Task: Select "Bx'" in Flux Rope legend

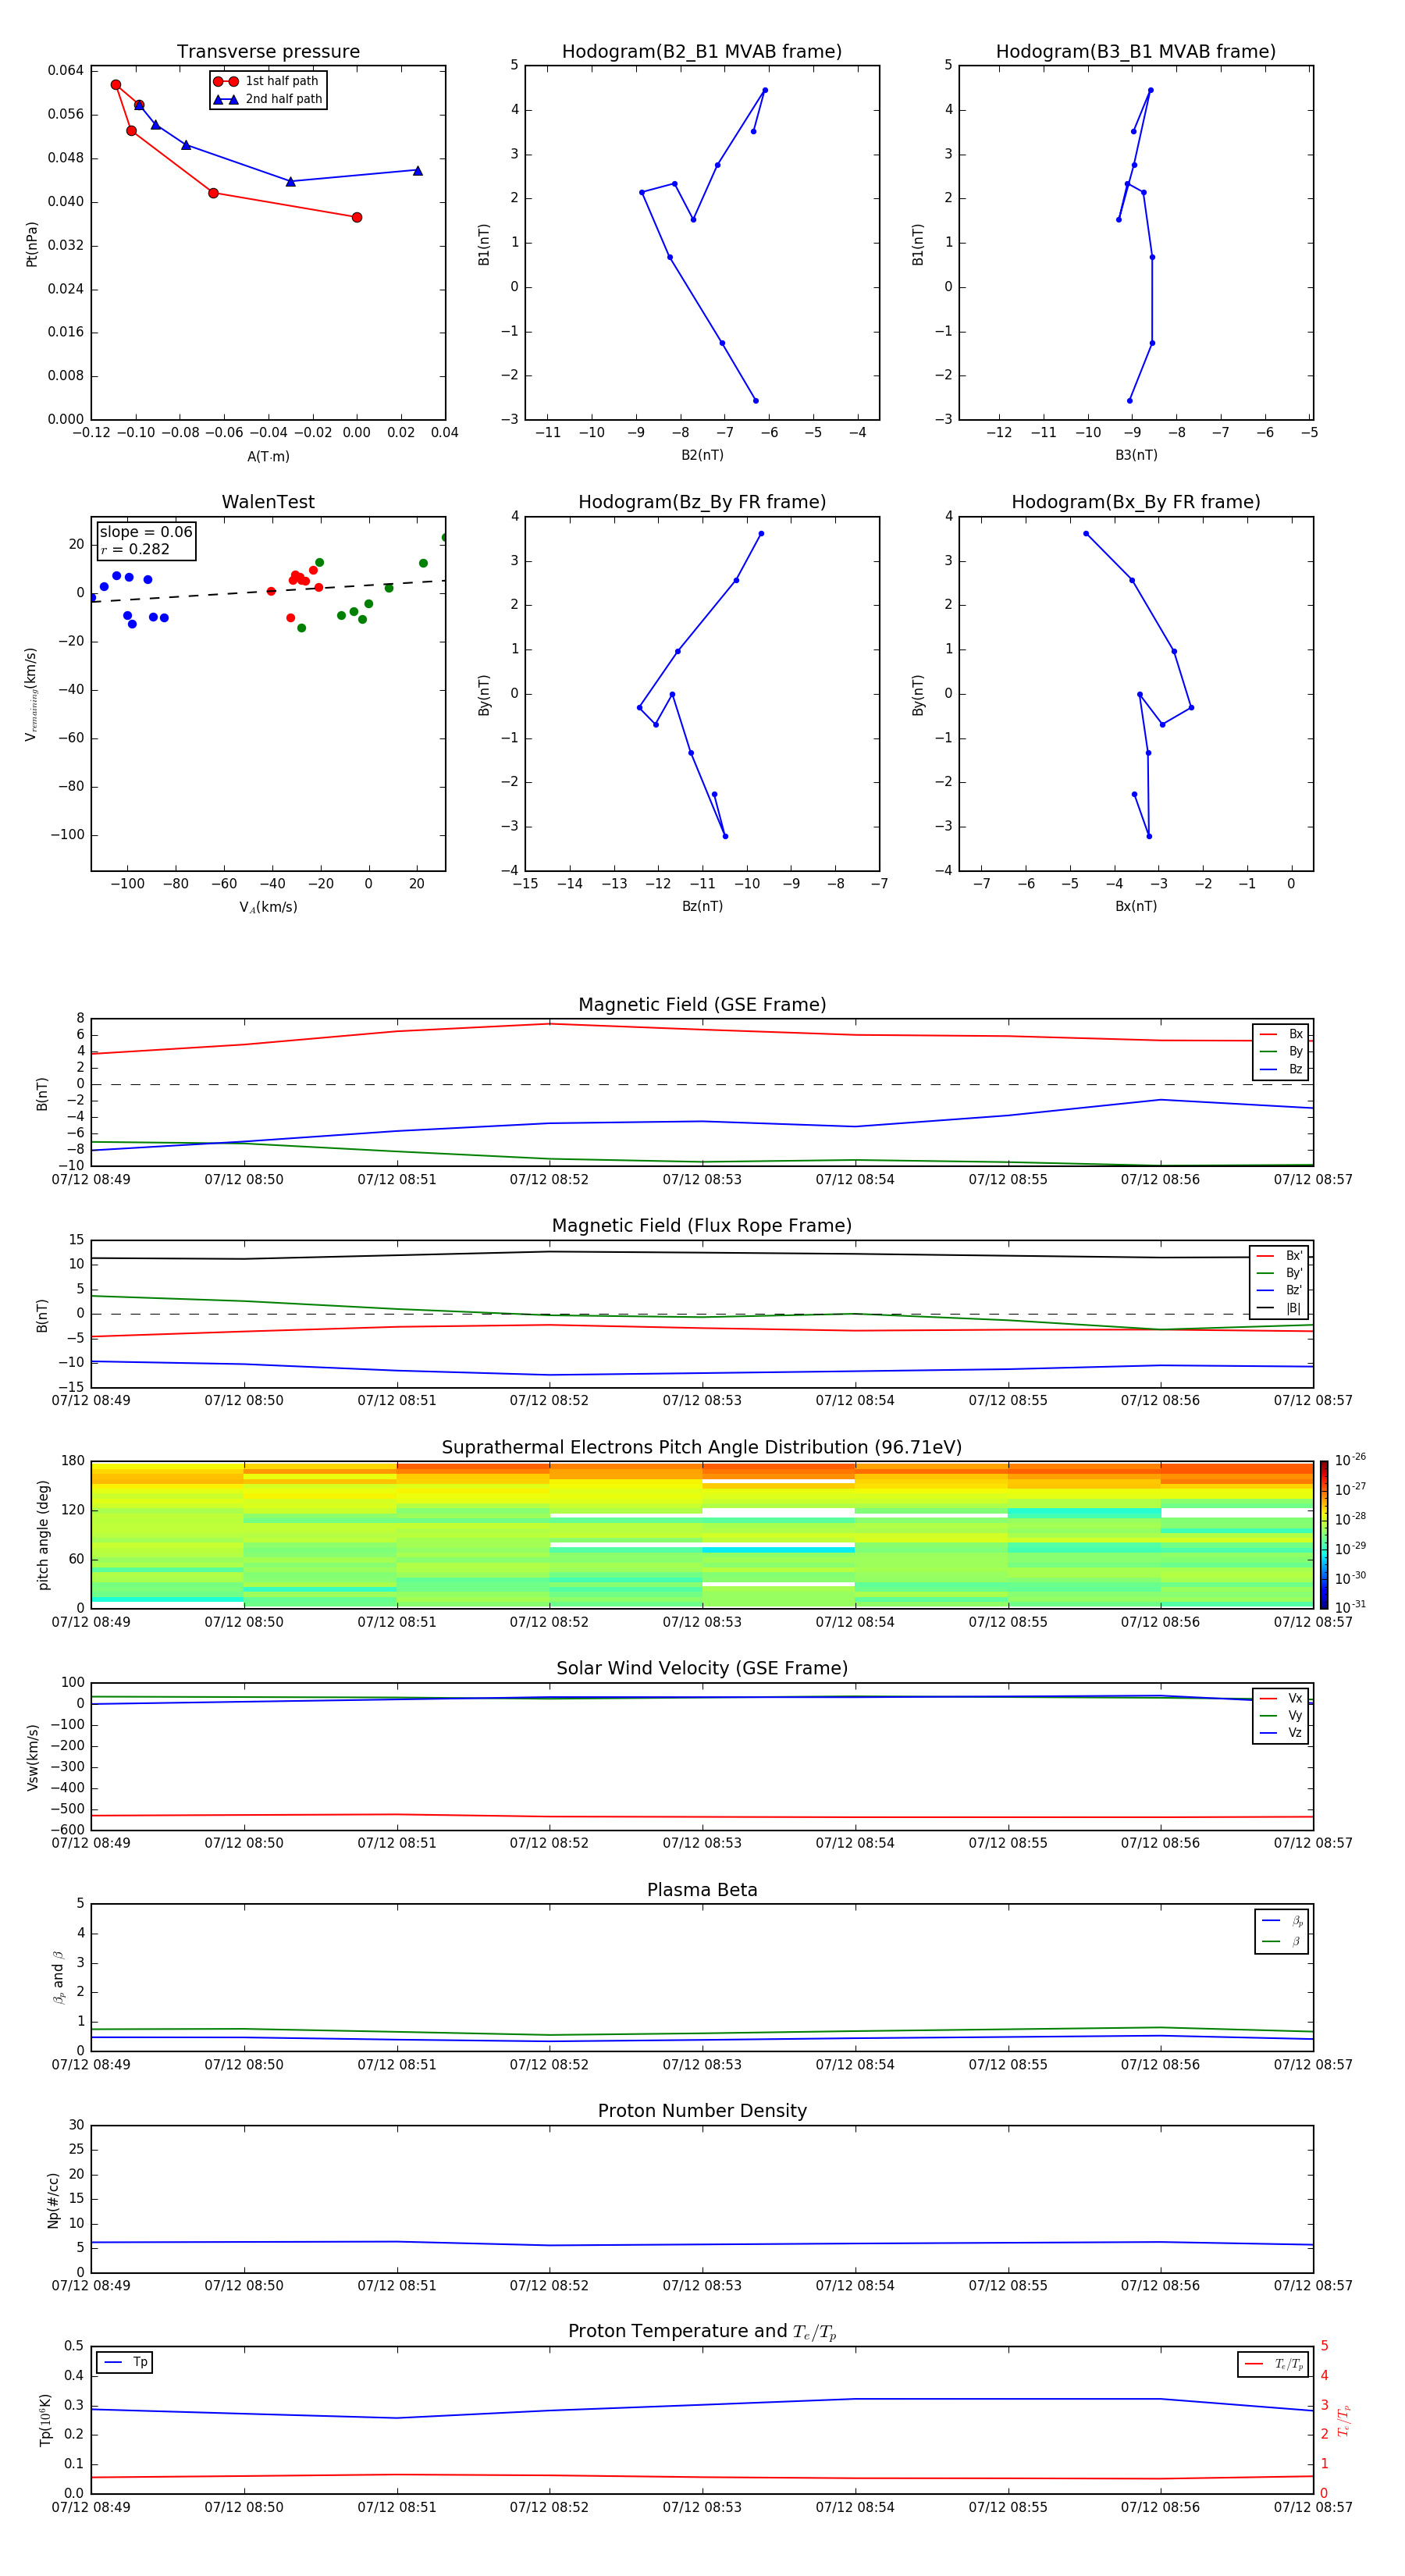Action: pos(1279,1256)
